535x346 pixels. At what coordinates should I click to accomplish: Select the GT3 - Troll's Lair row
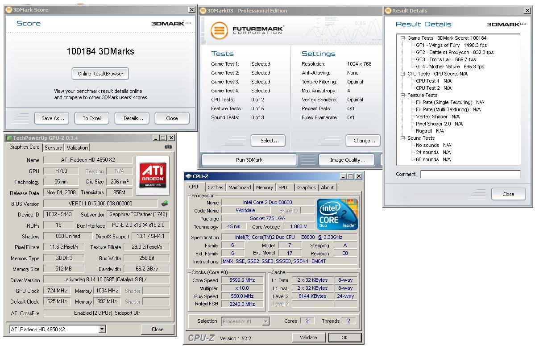445,60
